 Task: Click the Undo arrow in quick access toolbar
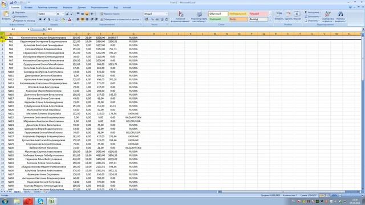tap(15, 2)
